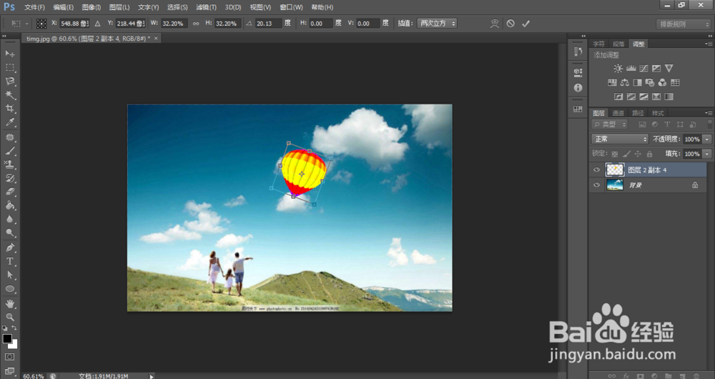
Task: Cancel the transform in options bar
Action: tap(511, 24)
